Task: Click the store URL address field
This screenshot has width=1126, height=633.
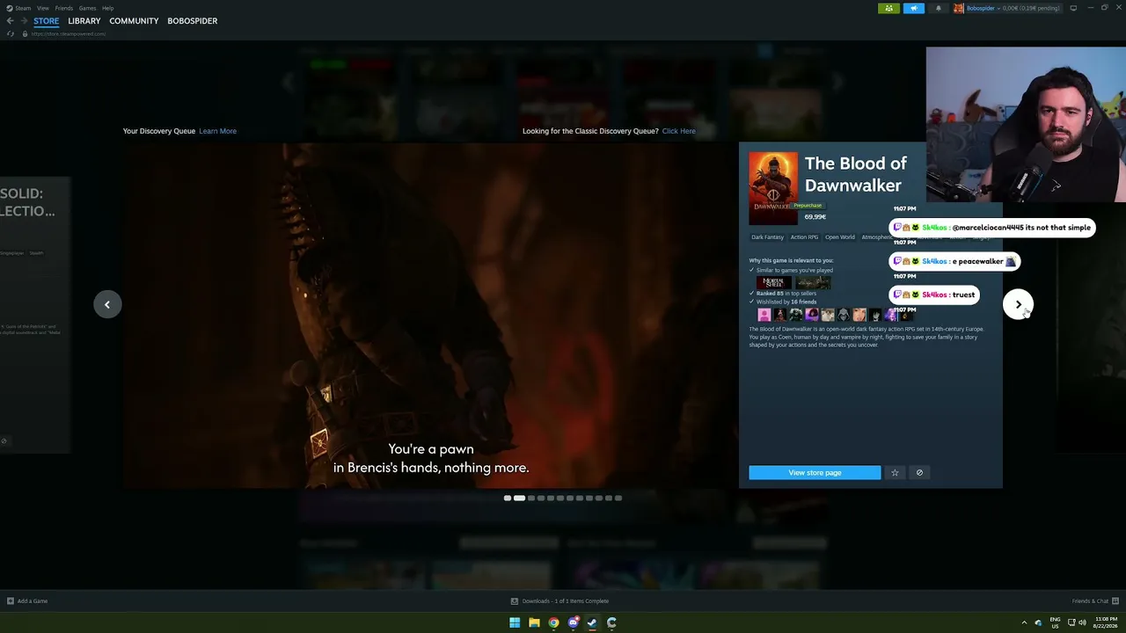Action: [x=69, y=33]
